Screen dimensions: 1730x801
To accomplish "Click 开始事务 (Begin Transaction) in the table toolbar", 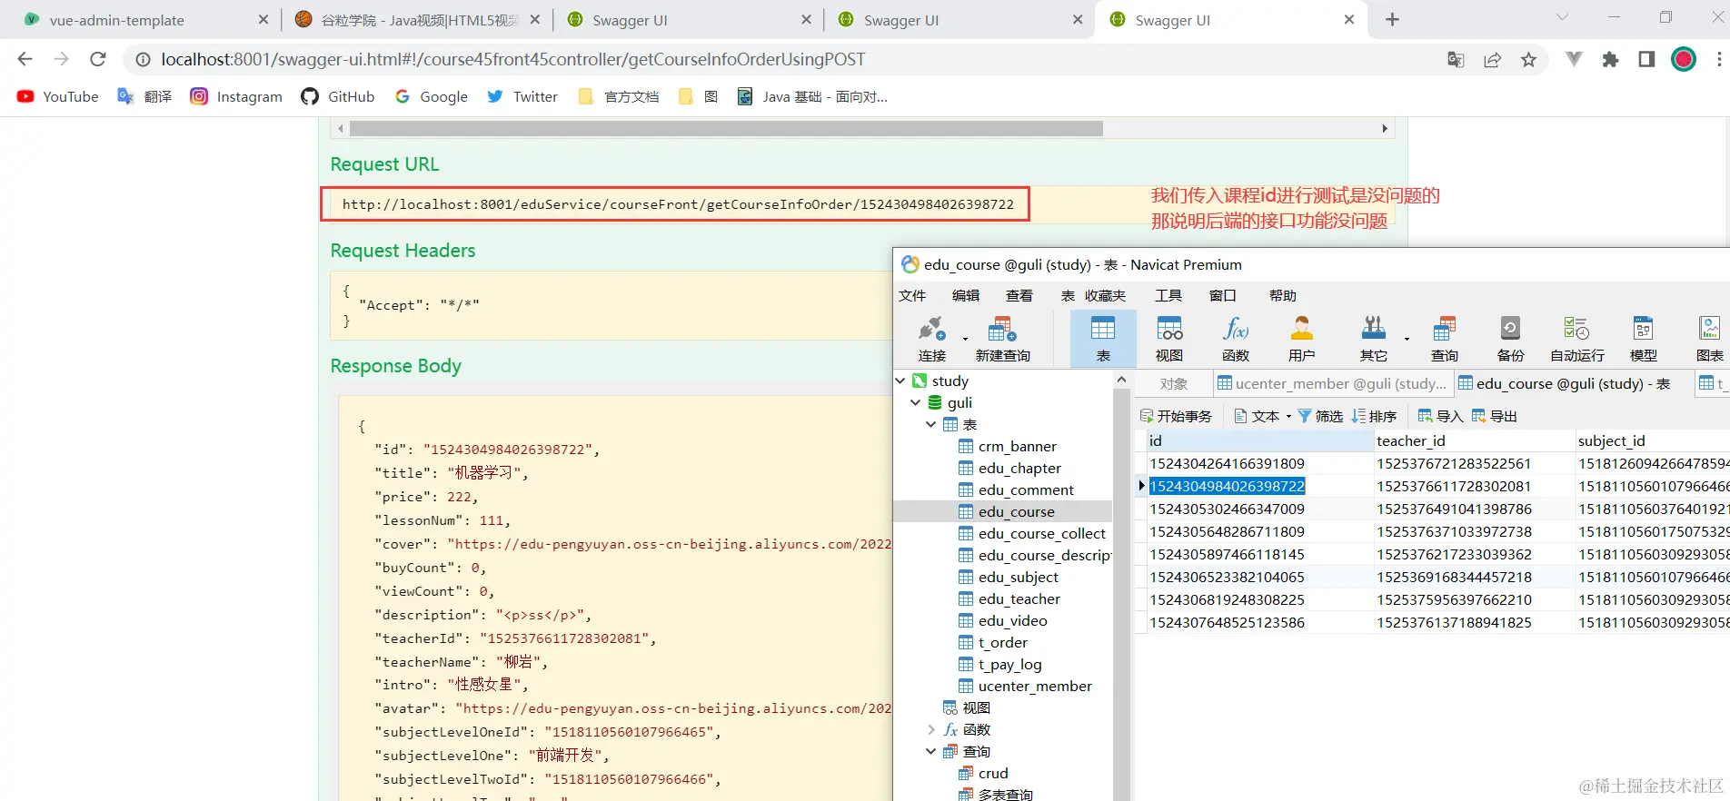I will point(1176,416).
